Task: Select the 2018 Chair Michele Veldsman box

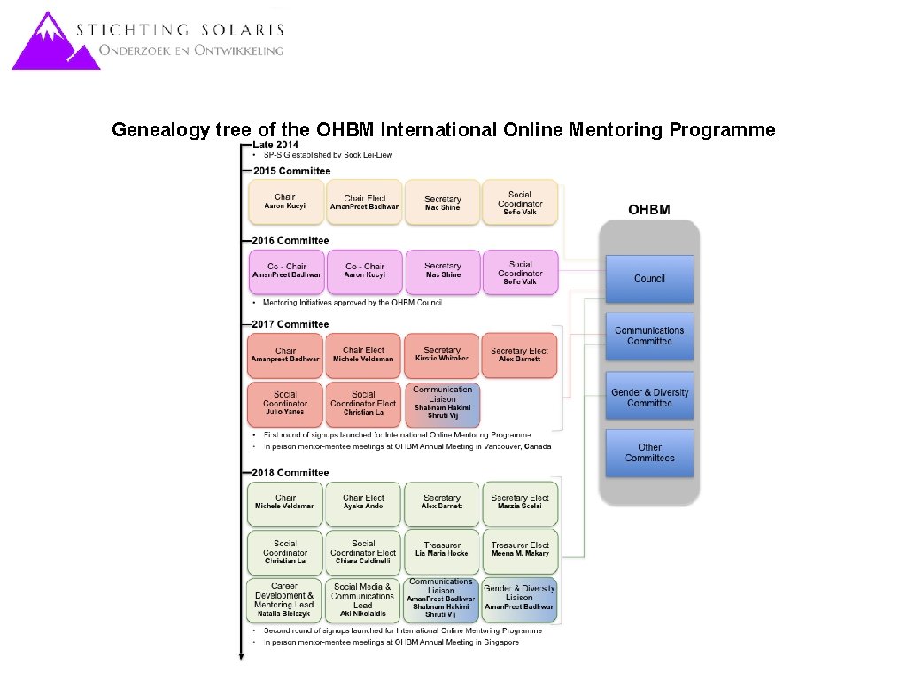Action: pyautogui.click(x=285, y=504)
